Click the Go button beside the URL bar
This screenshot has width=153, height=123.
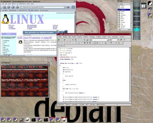click(x=68, y=7)
